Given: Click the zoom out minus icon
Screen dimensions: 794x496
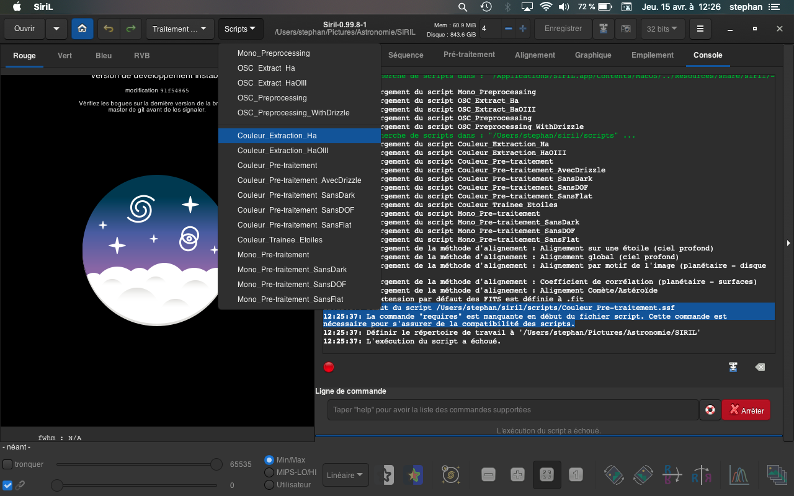Looking at the screenshot, I should (x=488, y=475).
